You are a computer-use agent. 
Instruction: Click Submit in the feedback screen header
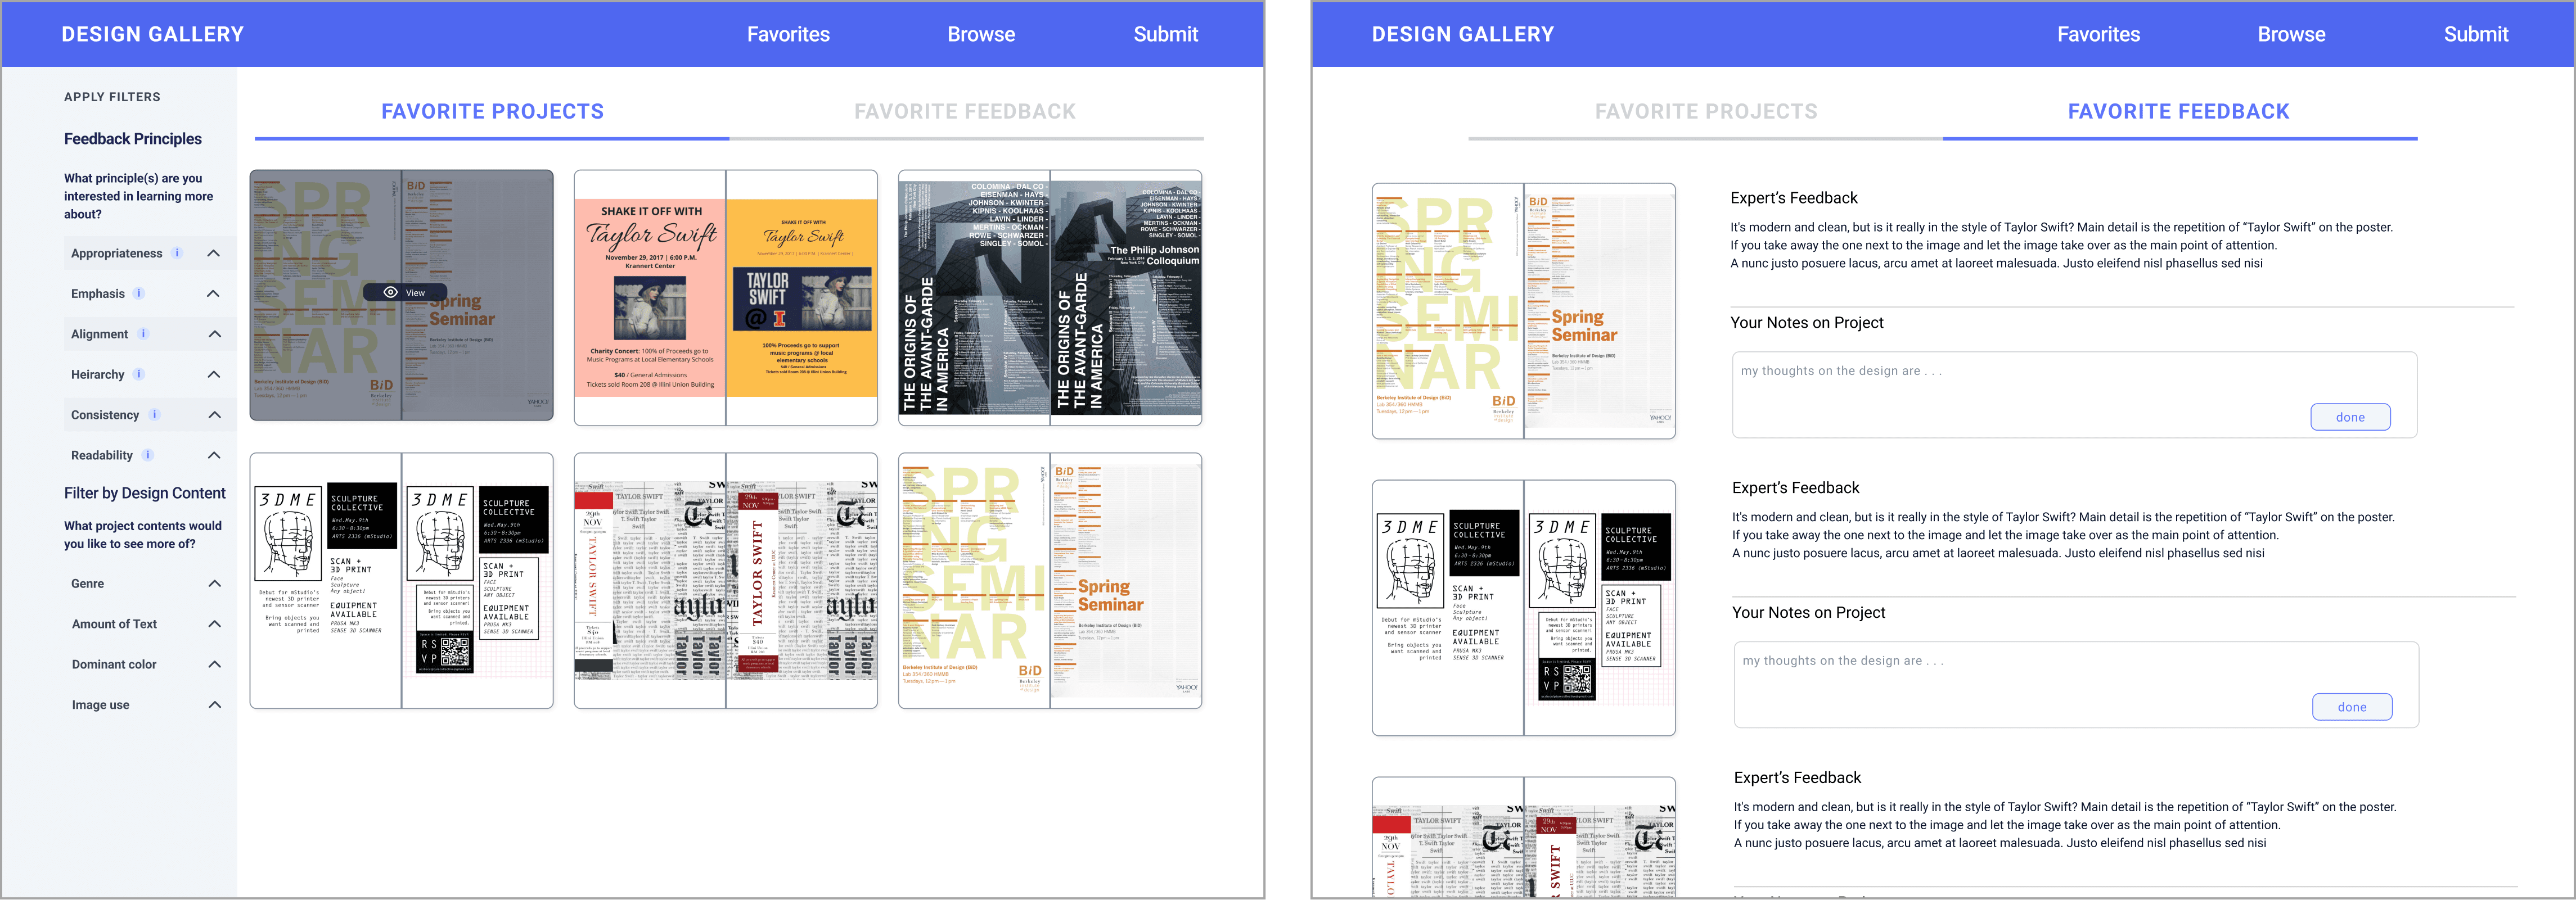point(2476,34)
